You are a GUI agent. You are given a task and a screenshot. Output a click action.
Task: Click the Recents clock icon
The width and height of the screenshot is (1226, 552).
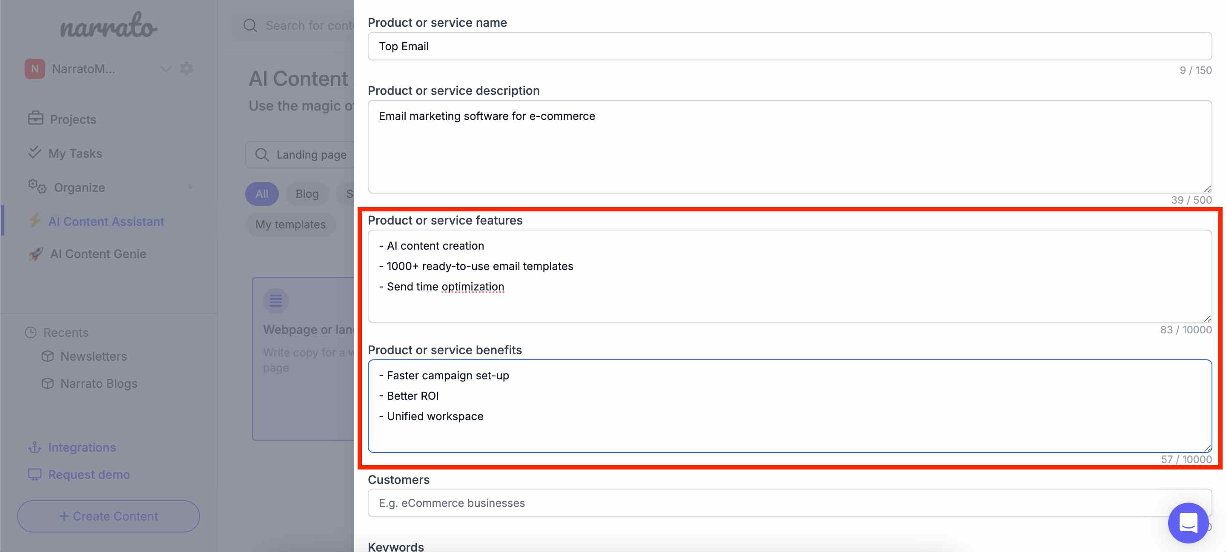[x=31, y=332]
